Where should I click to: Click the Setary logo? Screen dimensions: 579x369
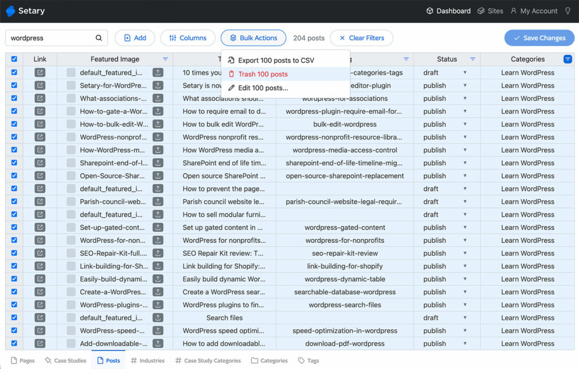point(25,11)
